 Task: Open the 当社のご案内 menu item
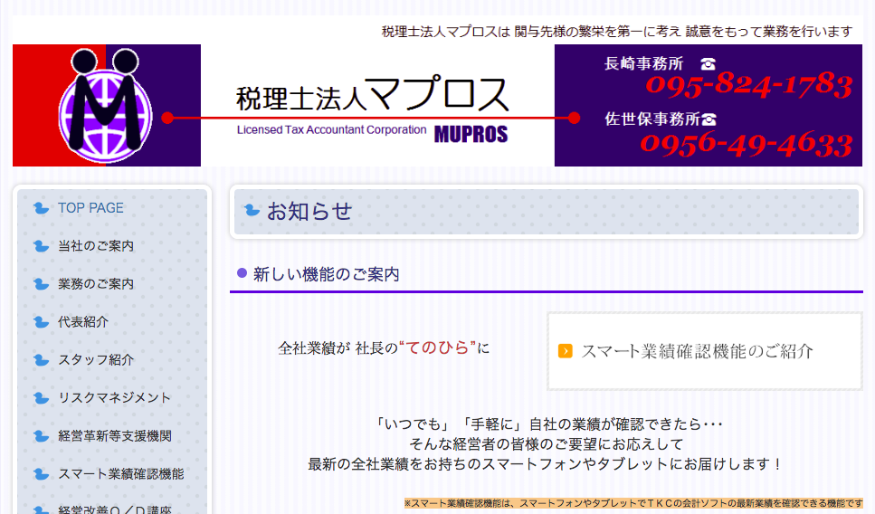[x=96, y=246]
